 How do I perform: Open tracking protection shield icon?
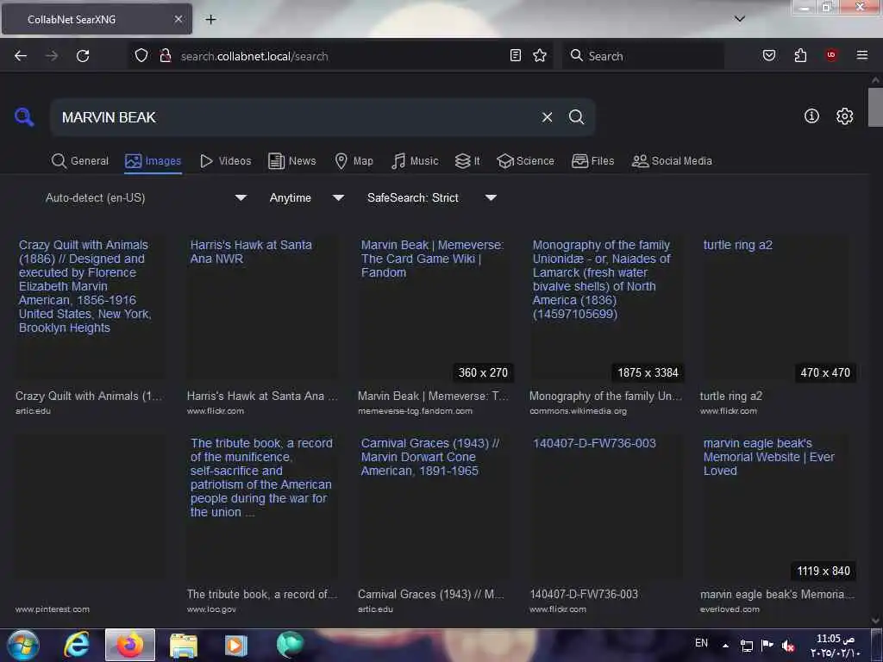(141, 55)
